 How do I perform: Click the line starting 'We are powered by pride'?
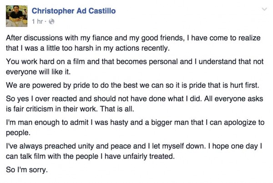tap(132, 85)
